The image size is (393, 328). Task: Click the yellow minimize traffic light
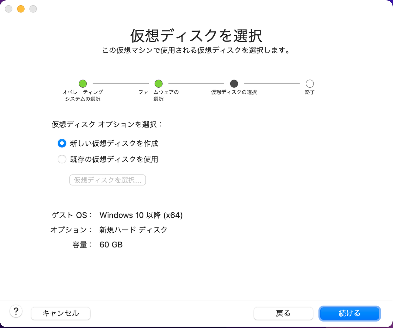coord(21,9)
